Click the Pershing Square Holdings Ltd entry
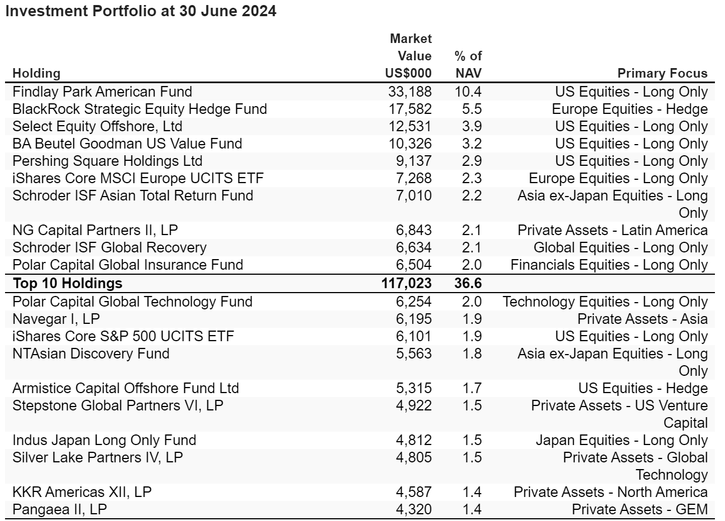Image resolution: width=725 pixels, height=521 pixels. pos(107,161)
